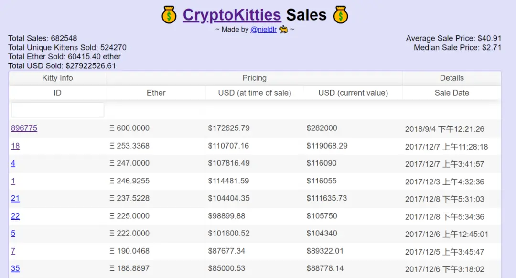This screenshot has height=278, width=516.
Task: Open kitty ID 896775 link
Action: pos(24,128)
